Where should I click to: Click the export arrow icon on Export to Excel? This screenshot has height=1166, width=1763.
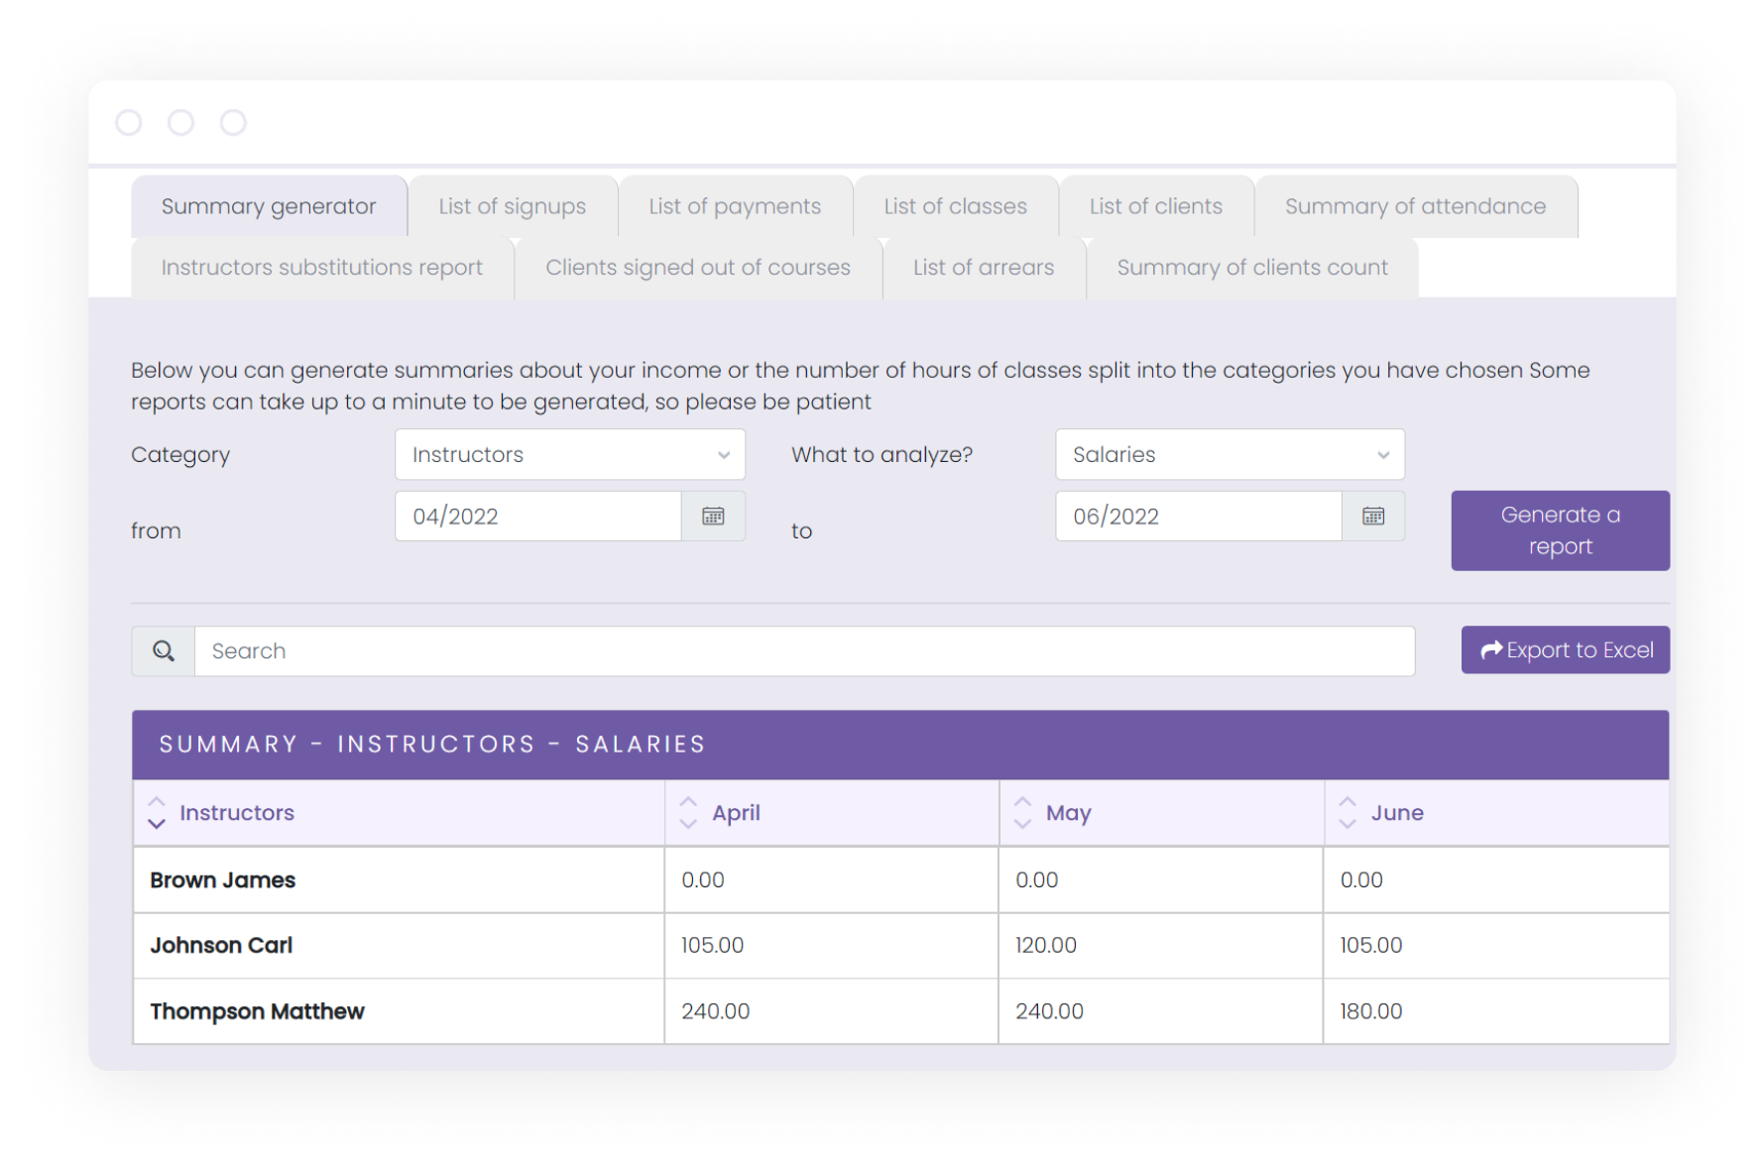[1490, 649]
